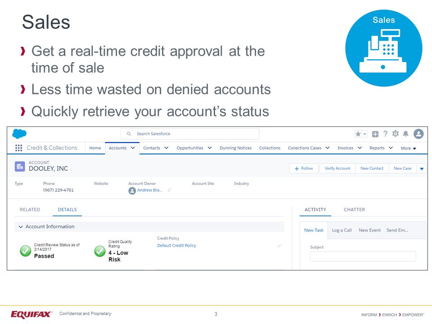The width and height of the screenshot is (432, 324).
Task: Collapse the Account Information section
Action: tap(21, 227)
